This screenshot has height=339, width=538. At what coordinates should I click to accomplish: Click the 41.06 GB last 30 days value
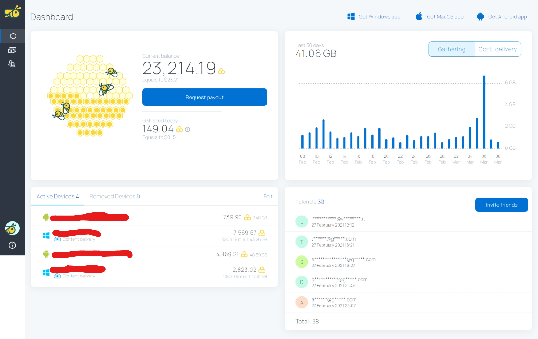316,54
